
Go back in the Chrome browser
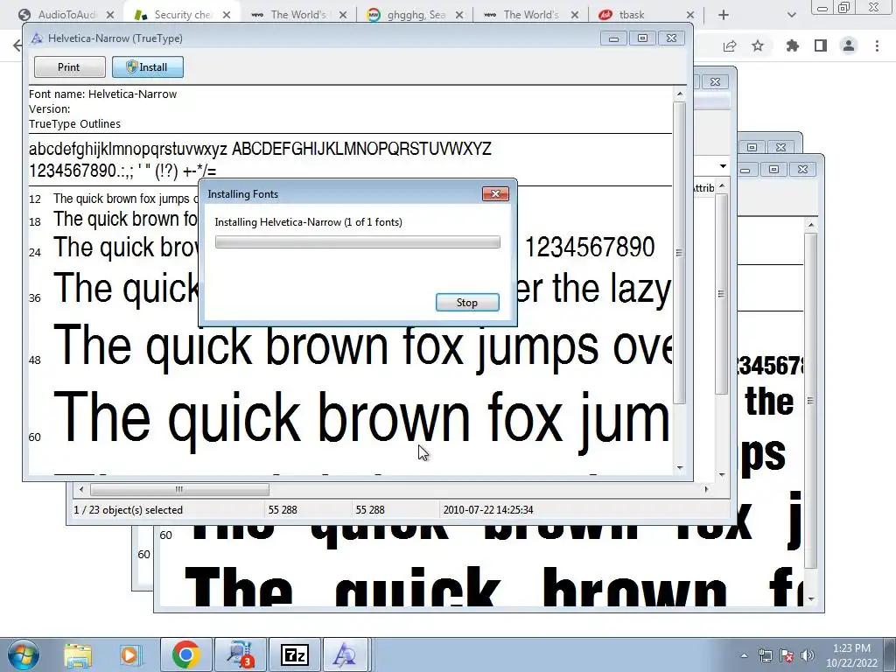point(17,45)
